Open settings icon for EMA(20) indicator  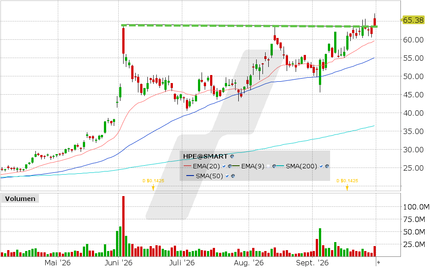230,166
